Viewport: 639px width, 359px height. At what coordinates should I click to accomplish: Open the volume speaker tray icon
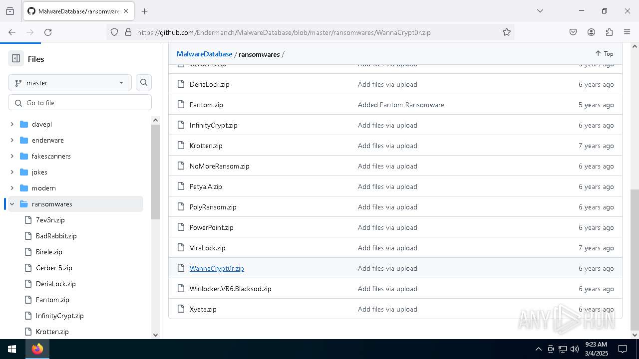(x=575, y=349)
